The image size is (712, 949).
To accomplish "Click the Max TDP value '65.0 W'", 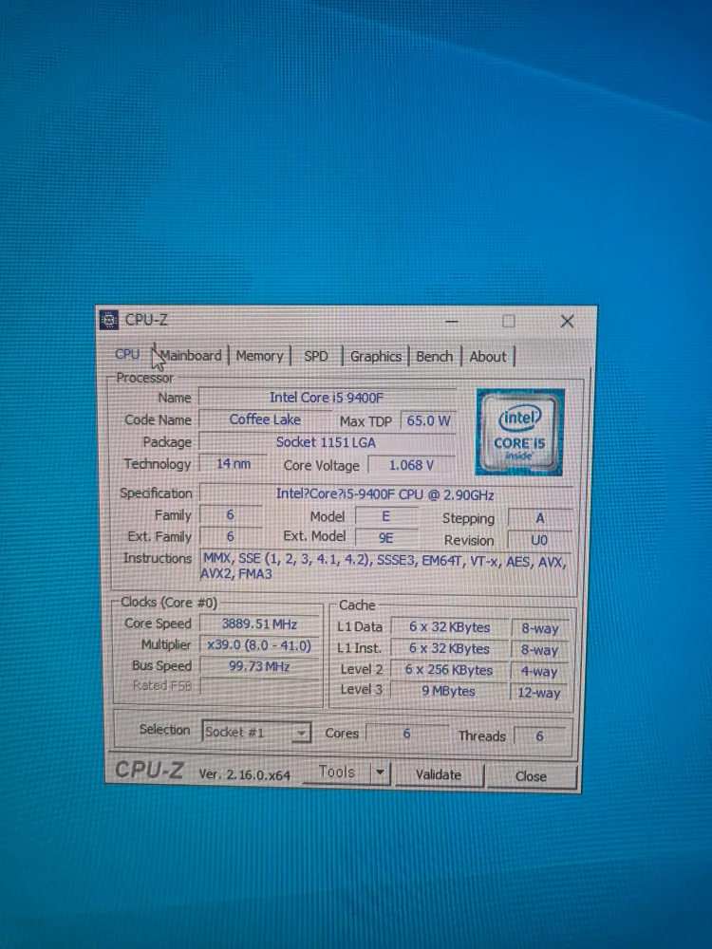I will pyautogui.click(x=428, y=420).
